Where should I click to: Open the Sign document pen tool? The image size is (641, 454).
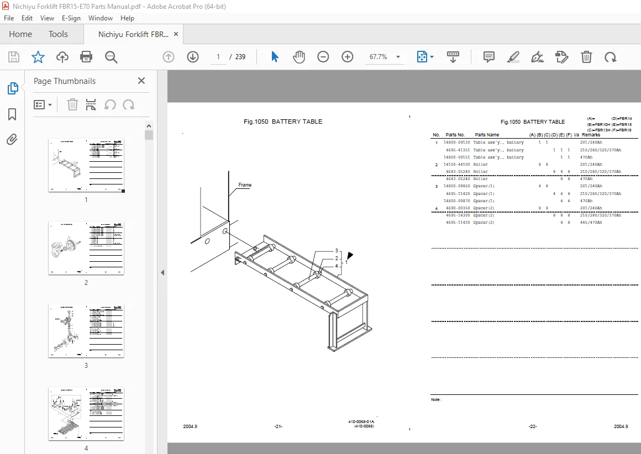click(537, 57)
